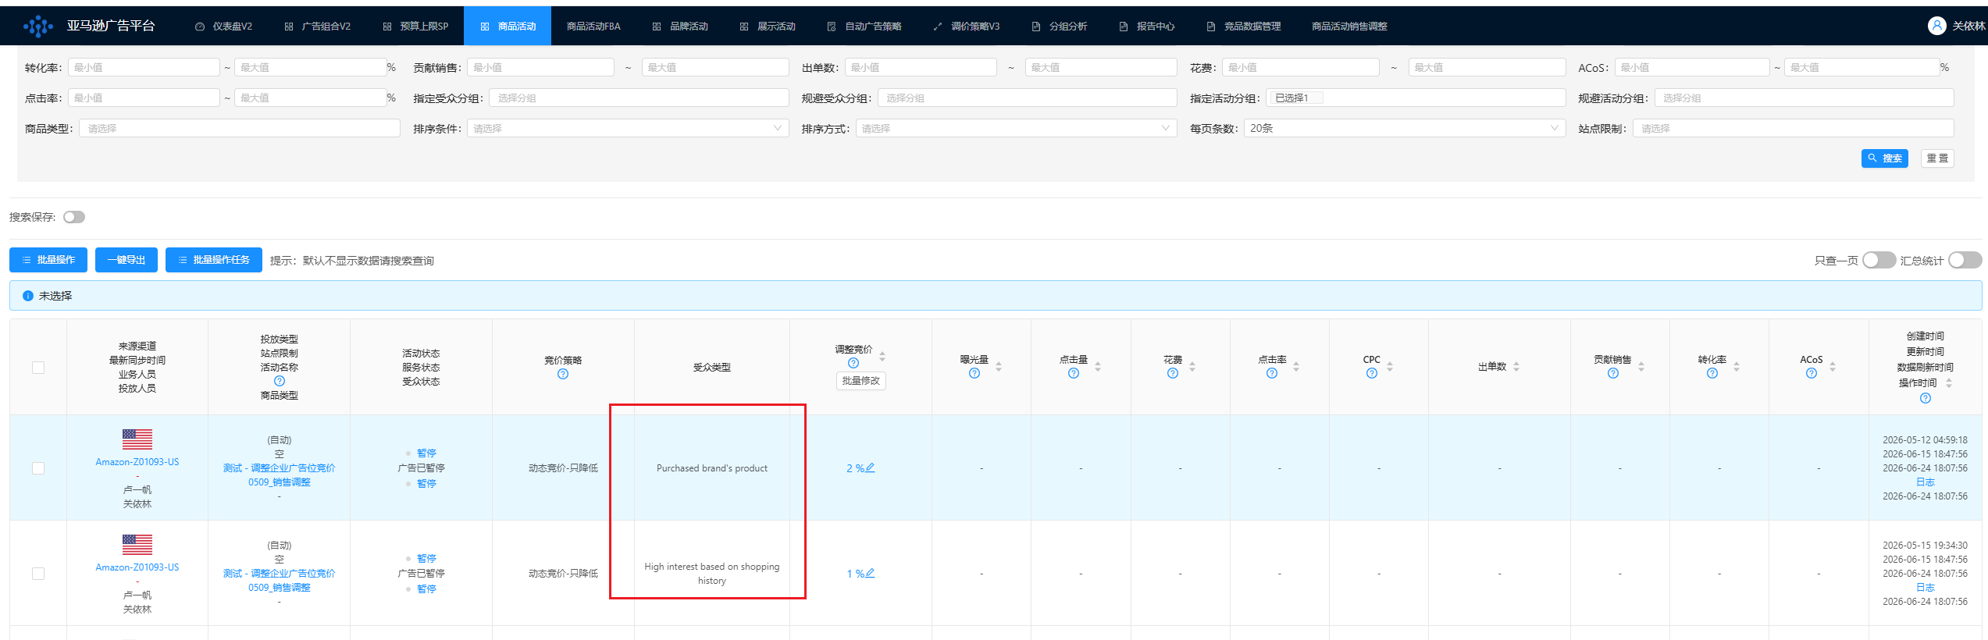Click the 批量修改 button under 调整竞价
The width and height of the screenshot is (1988, 640).
coord(860,381)
